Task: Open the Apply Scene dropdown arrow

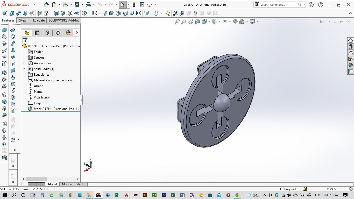Action: pos(247,22)
